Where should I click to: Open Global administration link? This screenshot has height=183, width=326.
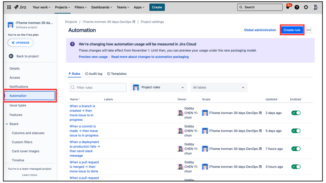(260, 30)
